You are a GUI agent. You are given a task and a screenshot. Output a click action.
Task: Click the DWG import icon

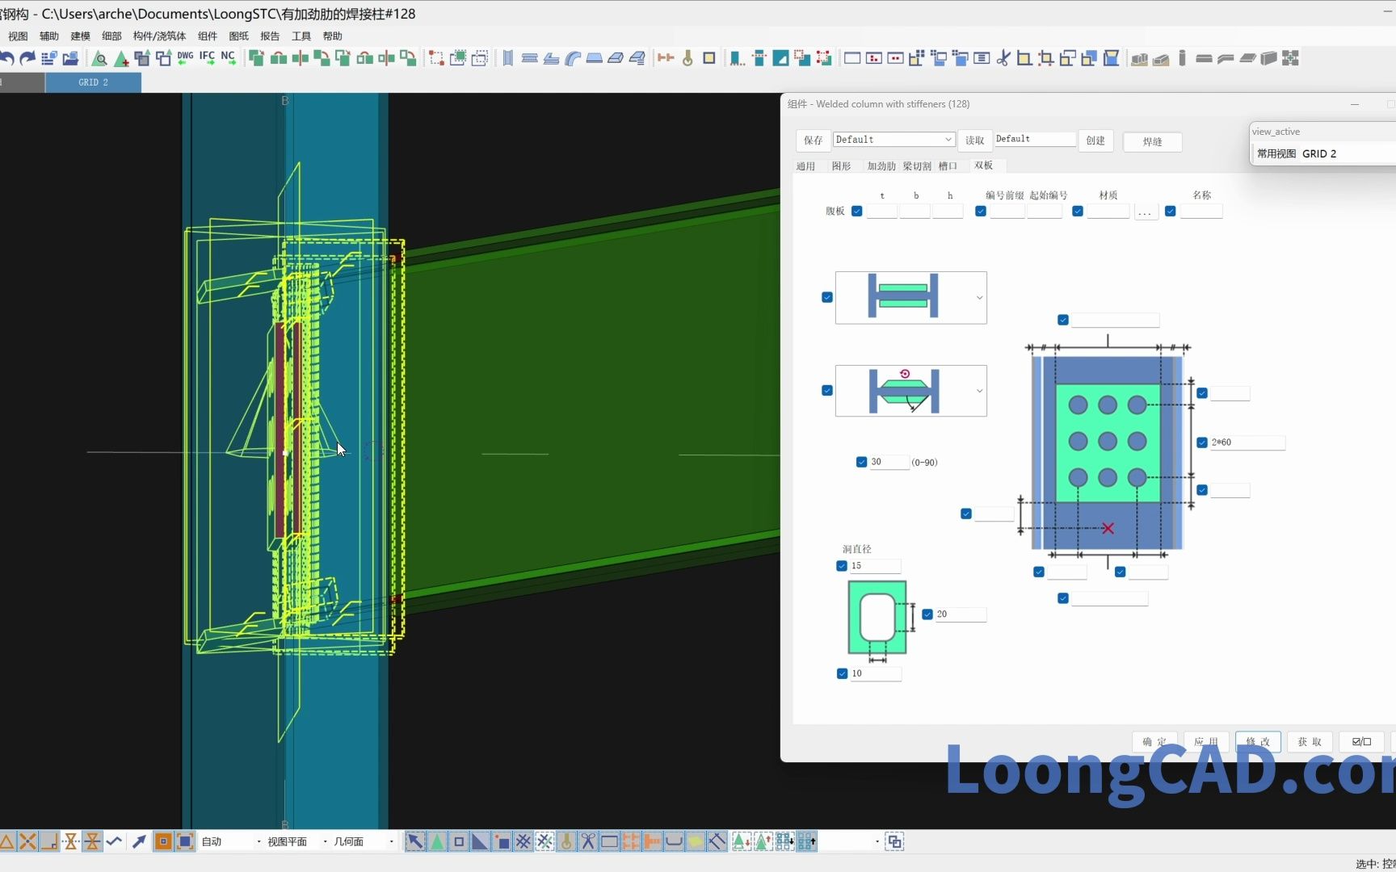185,57
